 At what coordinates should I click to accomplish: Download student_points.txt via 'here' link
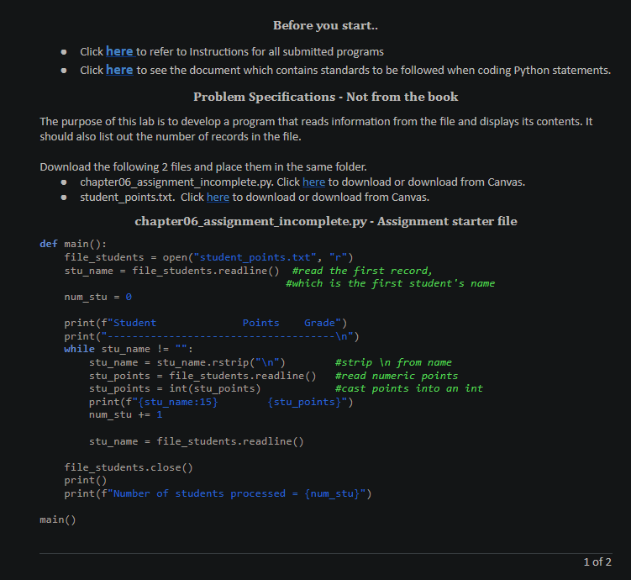pyautogui.click(x=218, y=198)
